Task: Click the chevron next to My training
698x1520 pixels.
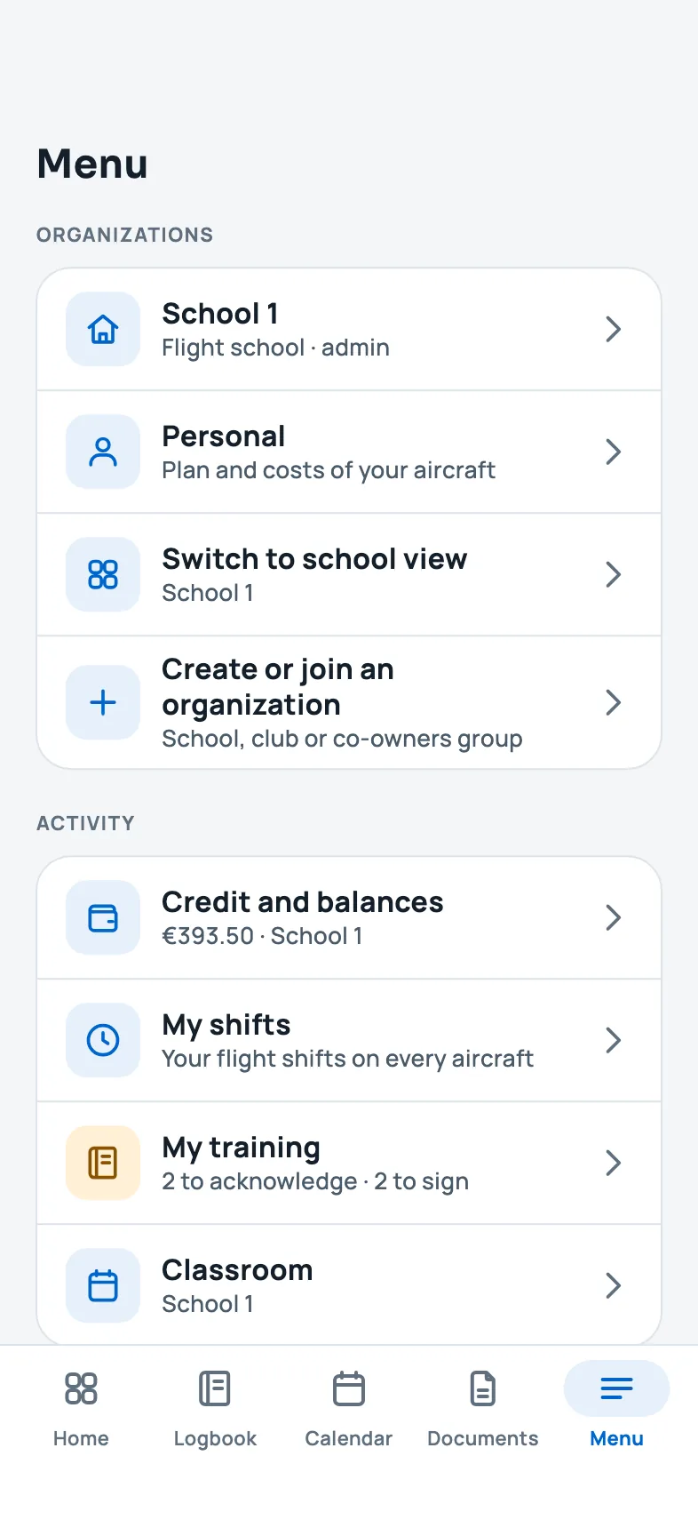Action: click(x=613, y=1163)
